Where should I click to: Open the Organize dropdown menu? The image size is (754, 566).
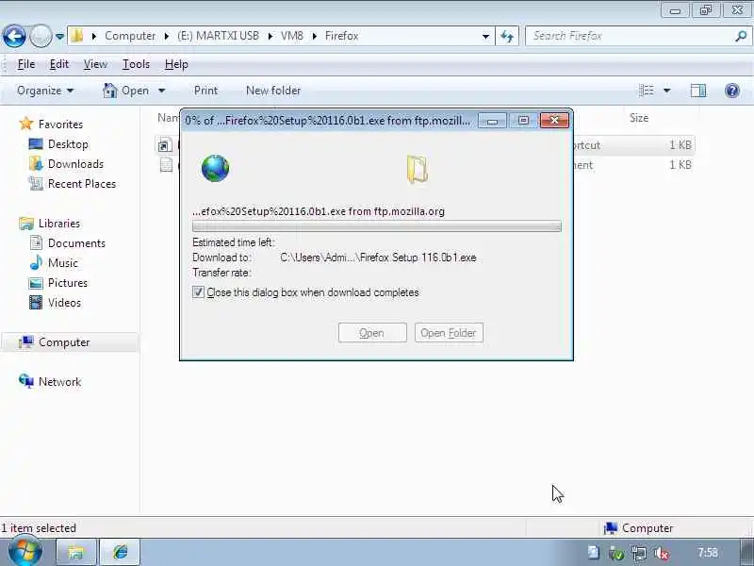[45, 91]
